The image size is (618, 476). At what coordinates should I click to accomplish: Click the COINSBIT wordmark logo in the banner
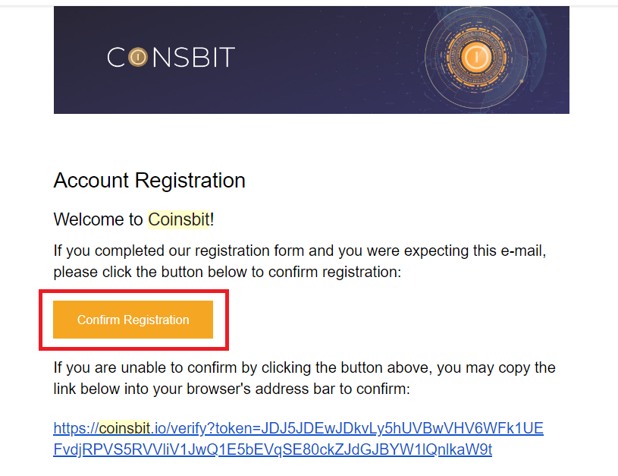(171, 57)
